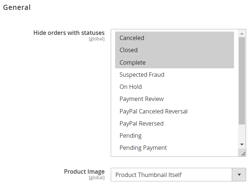The height and width of the screenshot is (188, 252).
Task: Click the status list scrollbar thumb
Action: pyautogui.click(x=242, y=81)
